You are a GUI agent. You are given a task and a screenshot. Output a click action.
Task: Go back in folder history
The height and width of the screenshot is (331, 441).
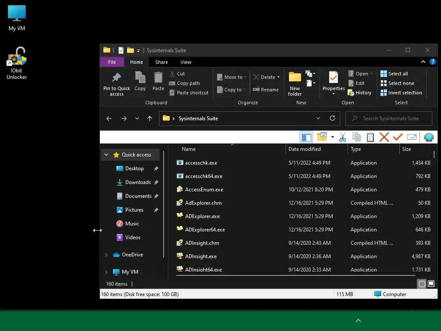[109, 119]
